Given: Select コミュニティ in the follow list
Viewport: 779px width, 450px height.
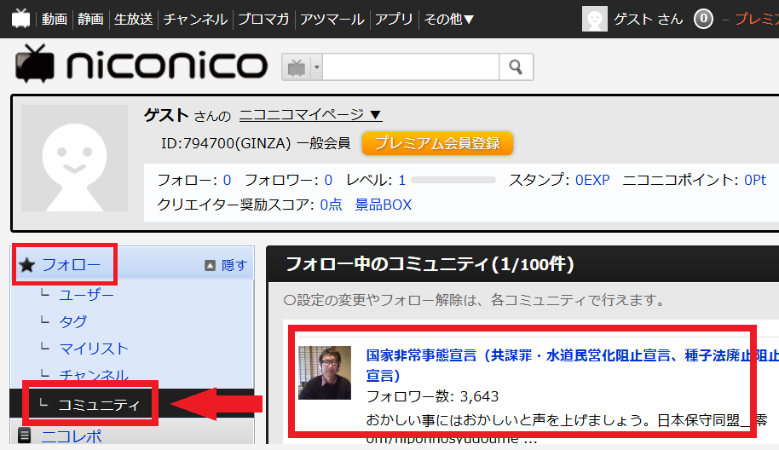Looking at the screenshot, I should [100, 405].
